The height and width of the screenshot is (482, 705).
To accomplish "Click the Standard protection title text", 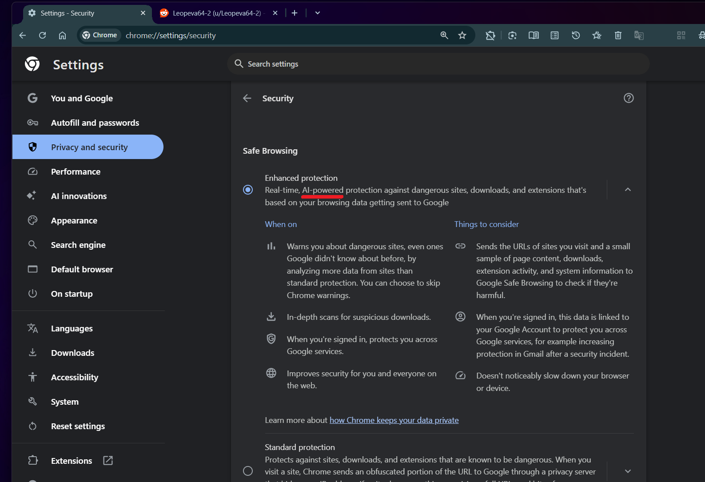I will (x=300, y=447).
